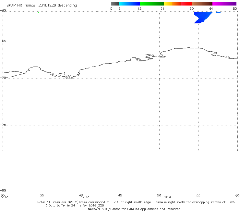
Task: Pick the yellow-orange color bar segment
Action: click(172, 4)
